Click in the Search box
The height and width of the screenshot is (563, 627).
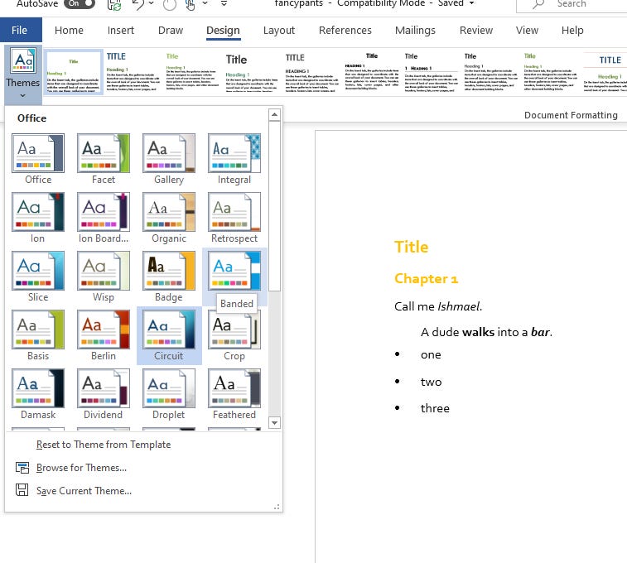click(572, 6)
